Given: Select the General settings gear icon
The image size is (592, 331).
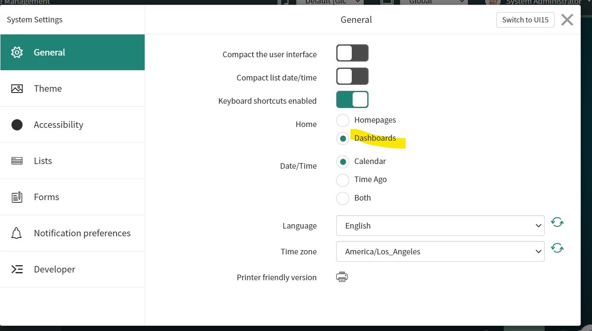Looking at the screenshot, I should coord(17,52).
